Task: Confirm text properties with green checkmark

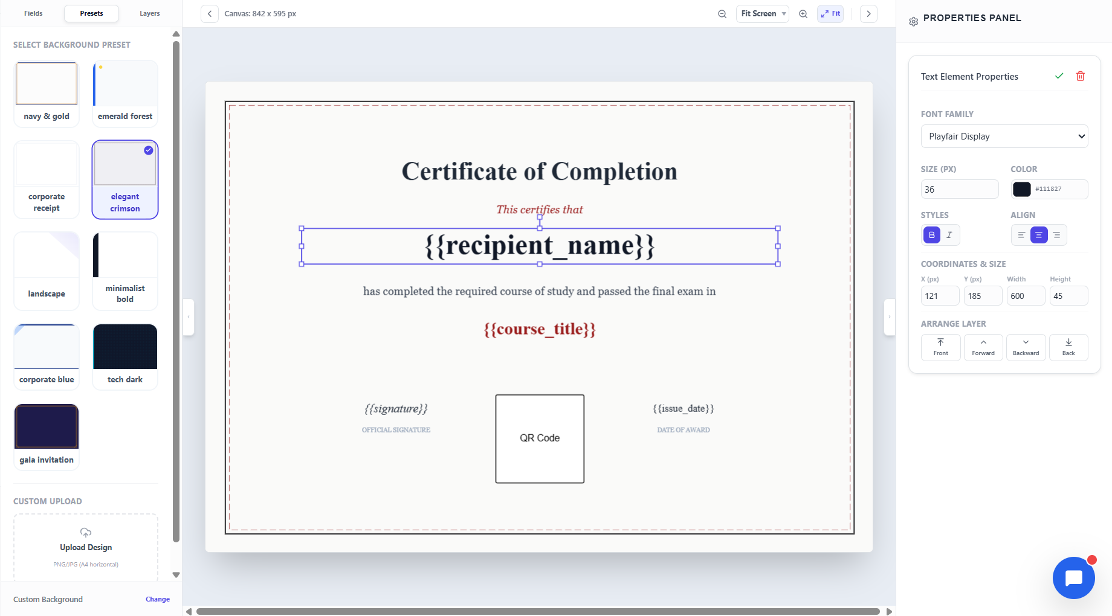Action: point(1059,76)
